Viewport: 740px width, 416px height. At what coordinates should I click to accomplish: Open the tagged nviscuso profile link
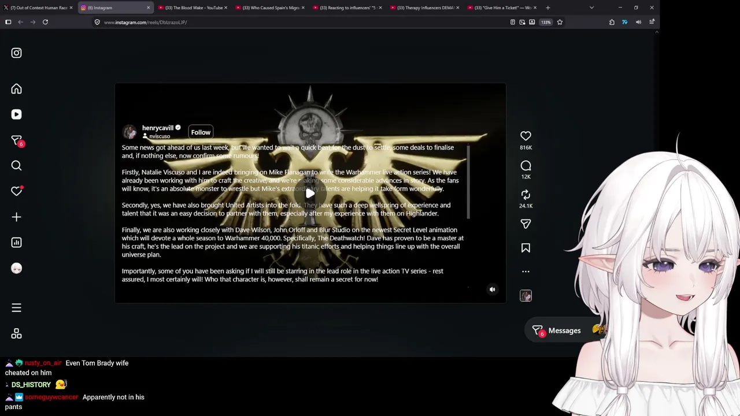click(160, 136)
